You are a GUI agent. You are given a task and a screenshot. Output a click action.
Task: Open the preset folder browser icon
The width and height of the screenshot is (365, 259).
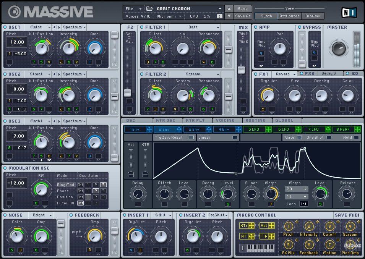[x=149, y=9]
